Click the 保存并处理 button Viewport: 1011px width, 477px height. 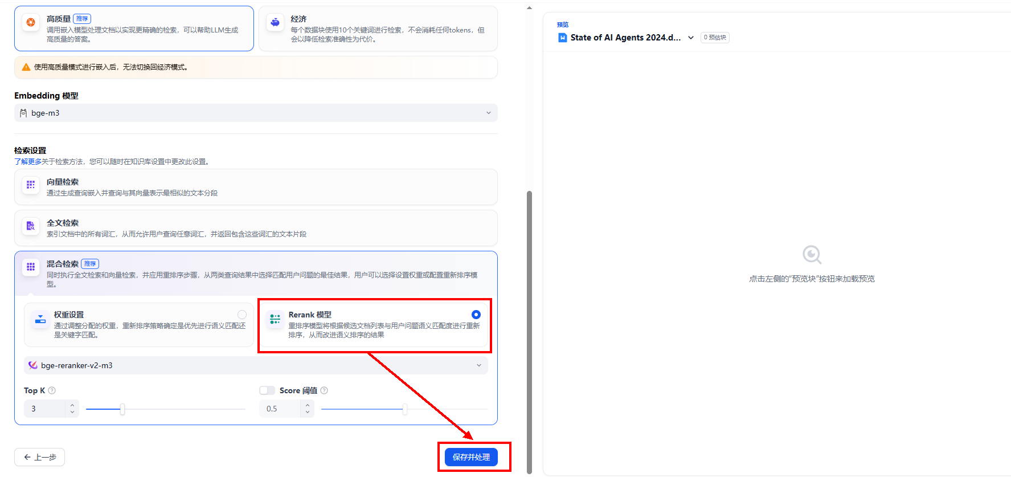tap(471, 457)
